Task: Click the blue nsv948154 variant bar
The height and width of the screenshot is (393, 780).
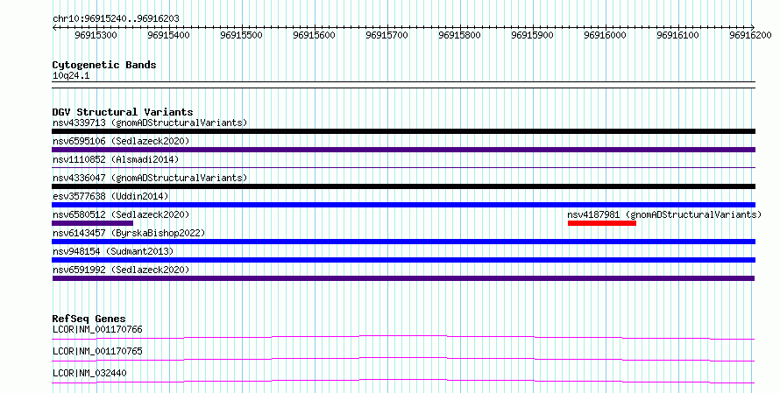Action: coord(403,260)
